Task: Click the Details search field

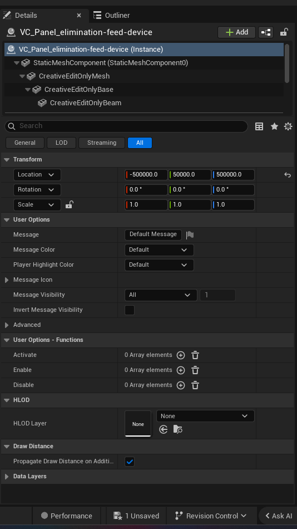Action: (x=126, y=126)
